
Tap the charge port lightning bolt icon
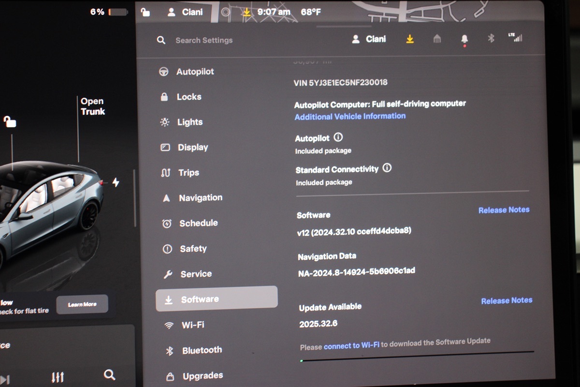(116, 182)
